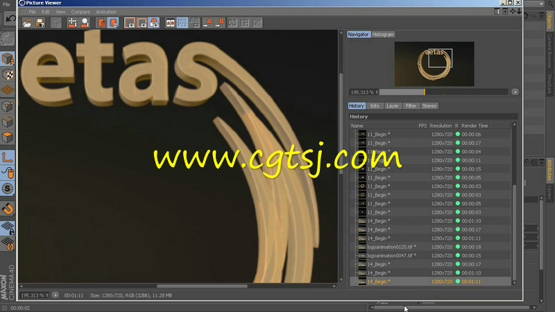The height and width of the screenshot is (312, 555).
Task: Switch to the Stereo tab
Action: [x=429, y=106]
